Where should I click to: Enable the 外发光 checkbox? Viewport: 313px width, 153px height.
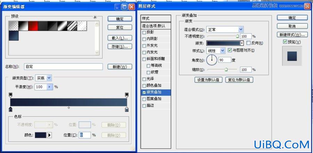144,46
